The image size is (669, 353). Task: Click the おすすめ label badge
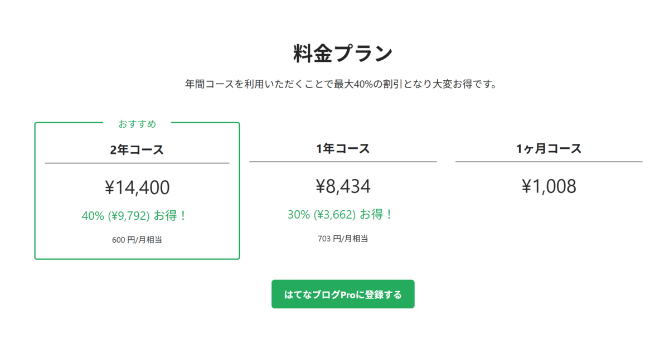[x=137, y=124]
